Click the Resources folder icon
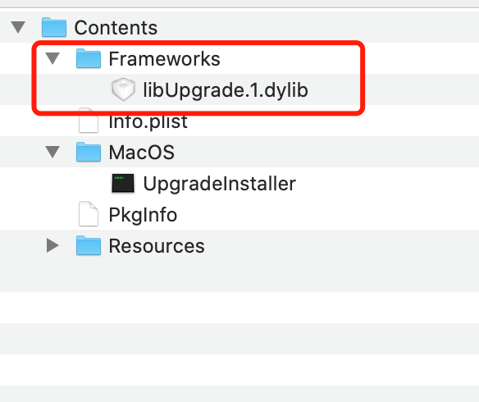This screenshot has width=479, height=402. (89, 245)
